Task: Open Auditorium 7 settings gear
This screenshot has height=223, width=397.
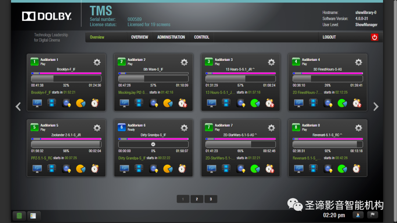Action: pos(271,128)
